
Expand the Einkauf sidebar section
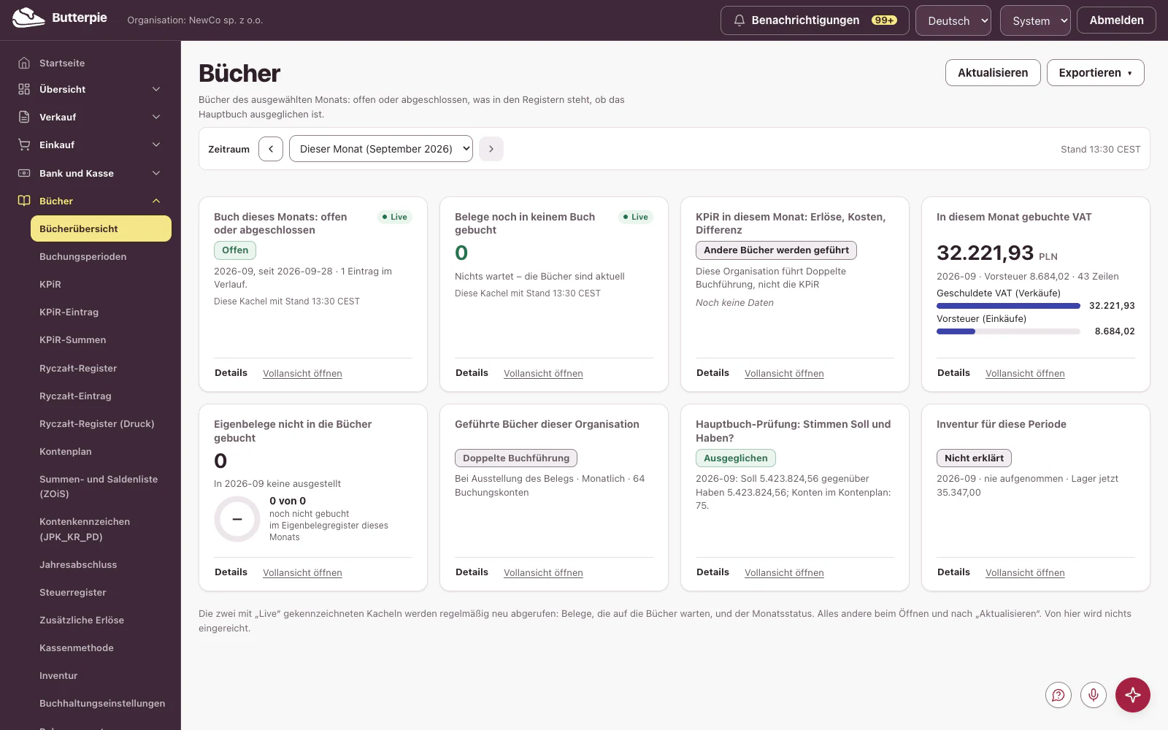pyautogui.click(x=156, y=145)
